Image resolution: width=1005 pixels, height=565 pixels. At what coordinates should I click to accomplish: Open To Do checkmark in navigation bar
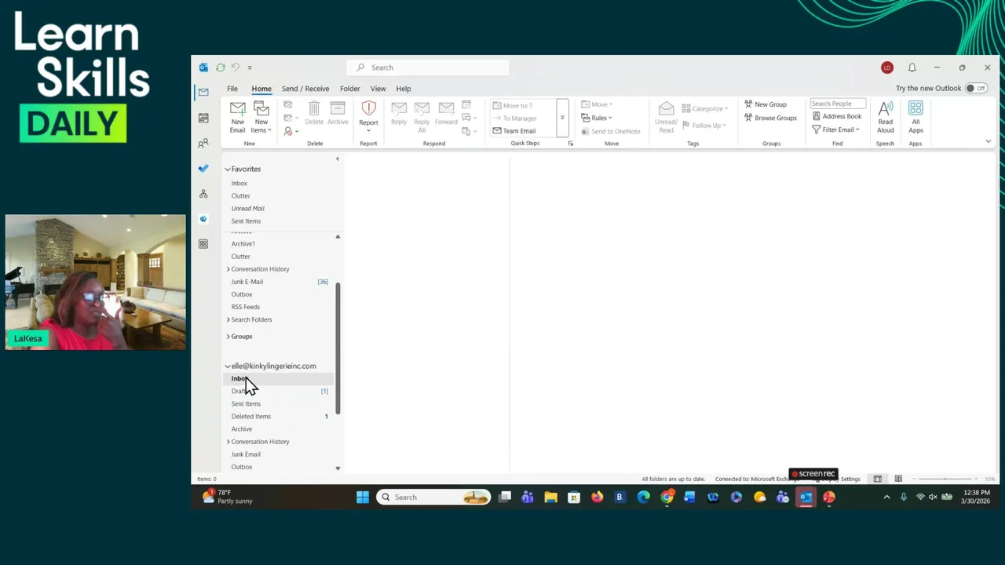pyautogui.click(x=203, y=168)
